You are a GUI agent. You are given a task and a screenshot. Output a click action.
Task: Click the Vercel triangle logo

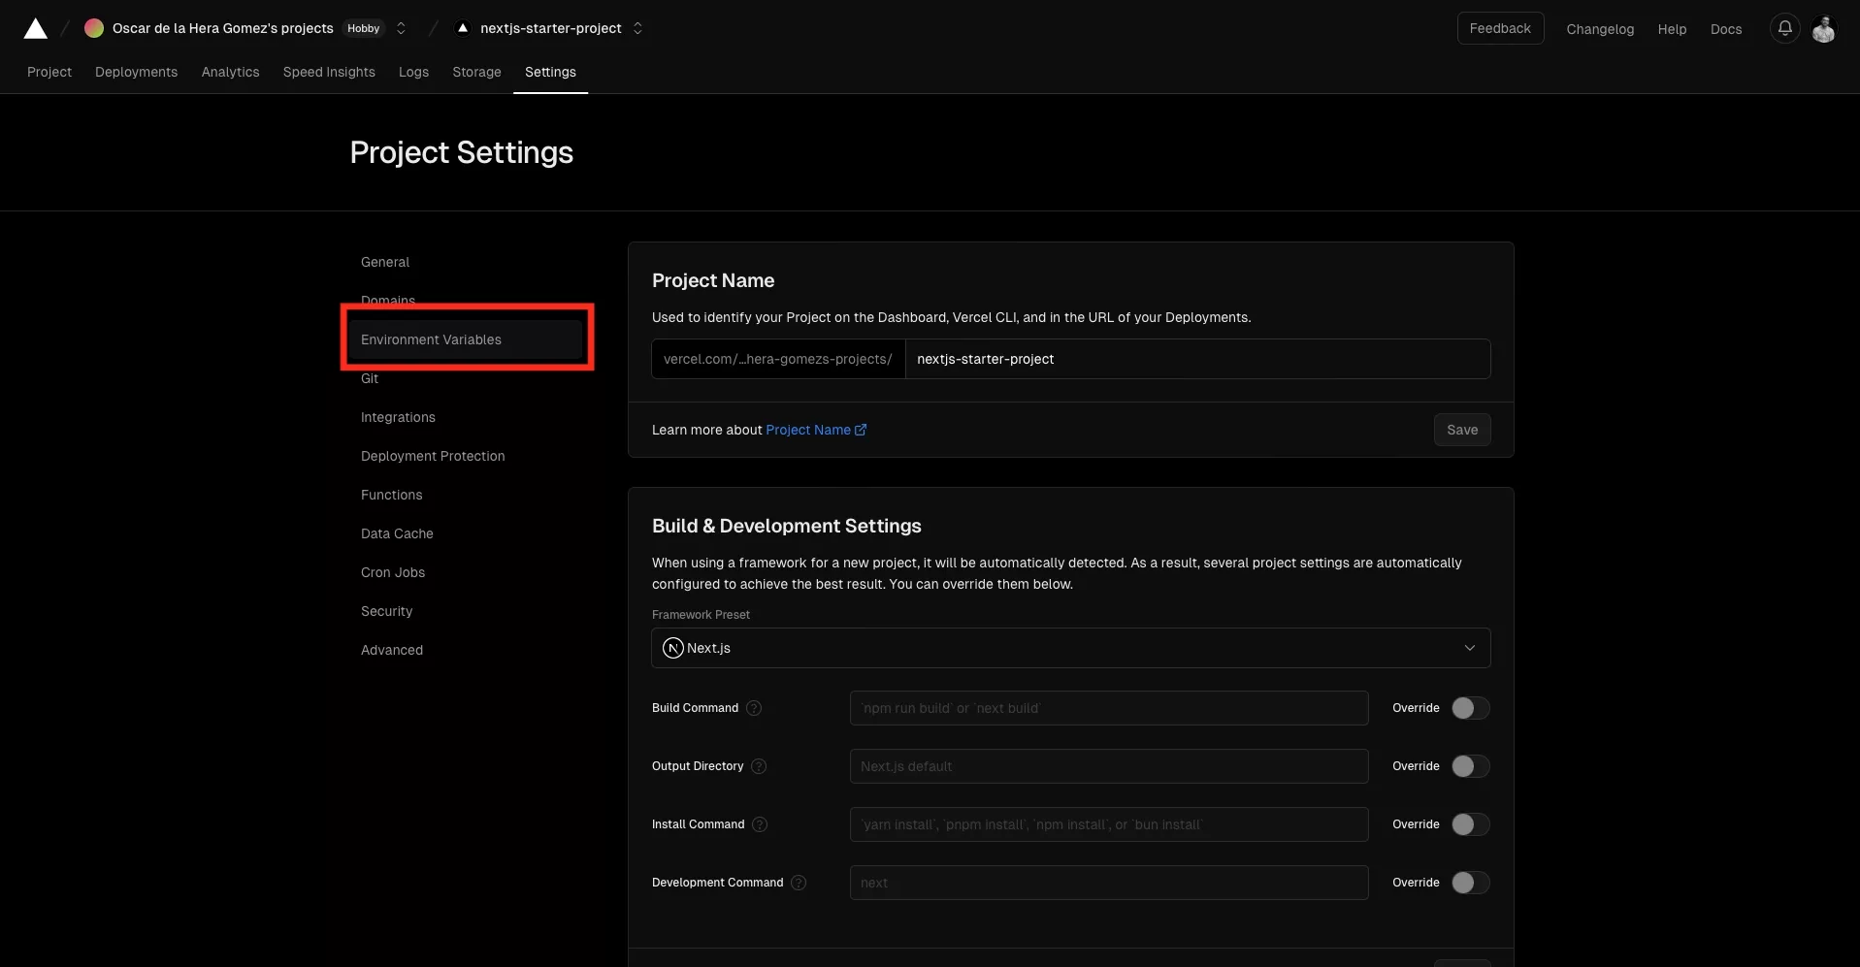[36, 28]
